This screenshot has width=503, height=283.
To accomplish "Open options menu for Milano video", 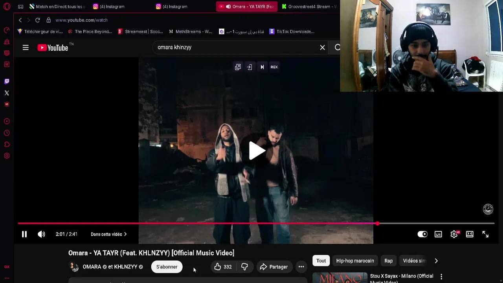I will pos(441,277).
